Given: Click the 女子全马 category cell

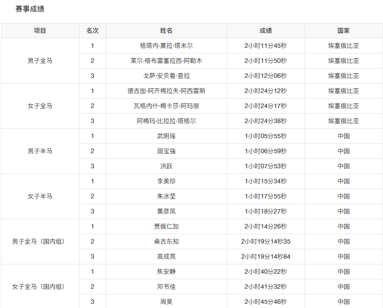Looking at the screenshot, I should [40, 106].
